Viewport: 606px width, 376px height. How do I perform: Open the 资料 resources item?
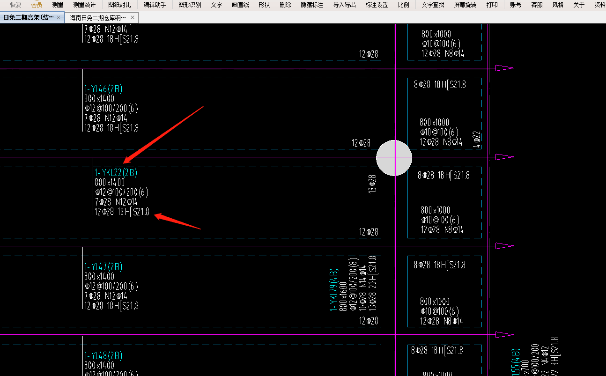(x=600, y=5)
